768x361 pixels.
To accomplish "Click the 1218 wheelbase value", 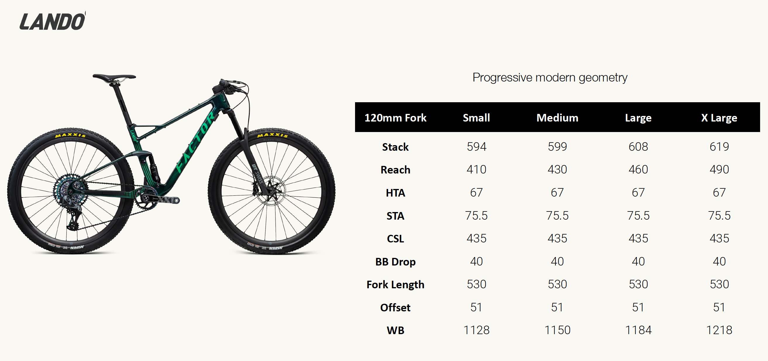I will pyautogui.click(x=719, y=330).
